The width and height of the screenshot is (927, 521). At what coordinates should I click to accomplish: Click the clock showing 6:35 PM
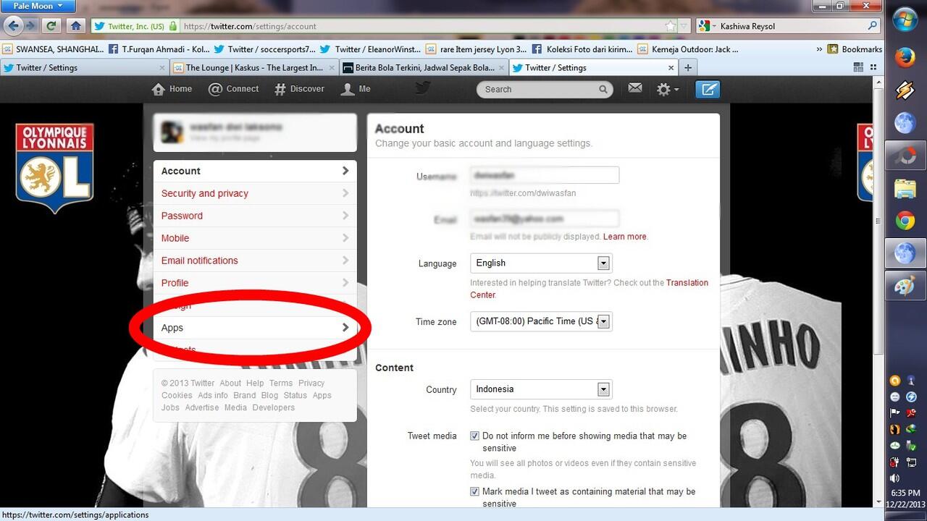905,493
